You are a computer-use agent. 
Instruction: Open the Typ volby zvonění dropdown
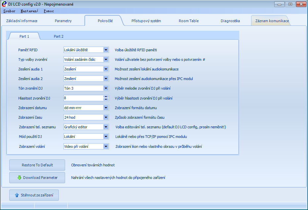click(x=106, y=60)
